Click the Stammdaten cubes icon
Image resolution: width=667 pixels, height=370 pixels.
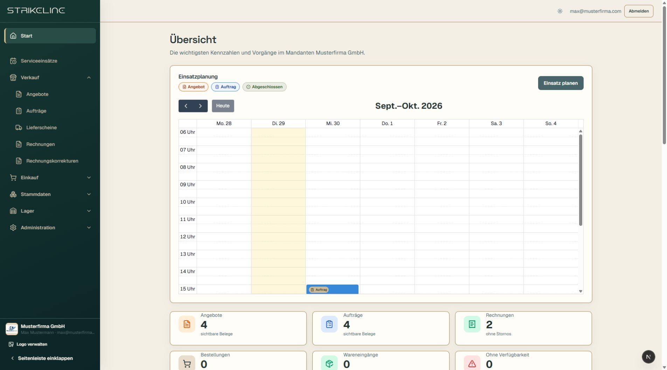pos(13,194)
